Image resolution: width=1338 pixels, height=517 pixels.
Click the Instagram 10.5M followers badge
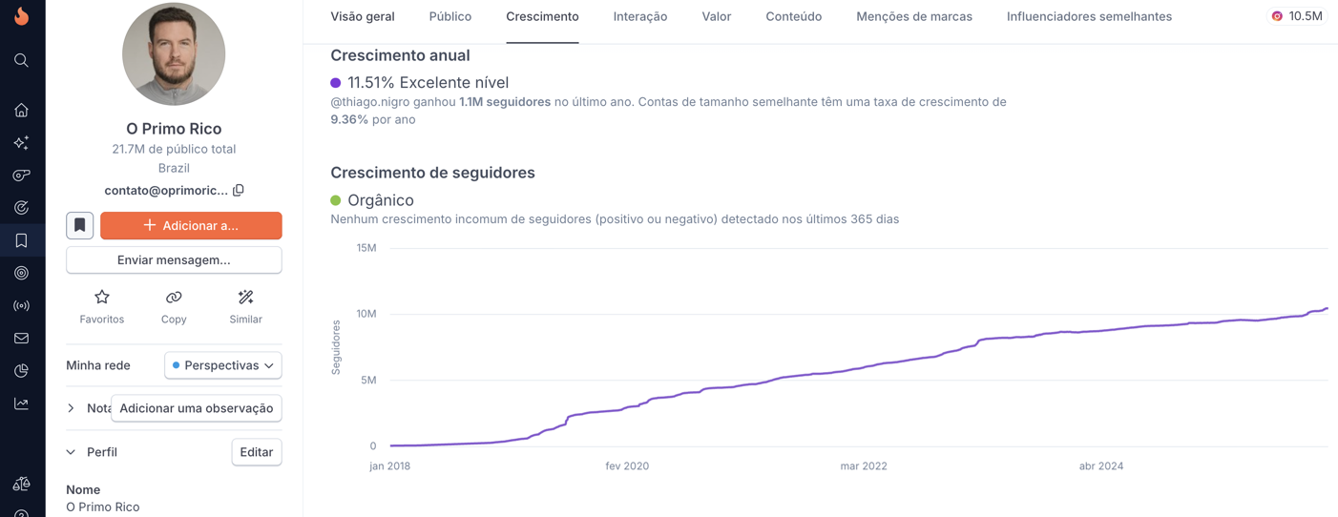[x=1297, y=16]
